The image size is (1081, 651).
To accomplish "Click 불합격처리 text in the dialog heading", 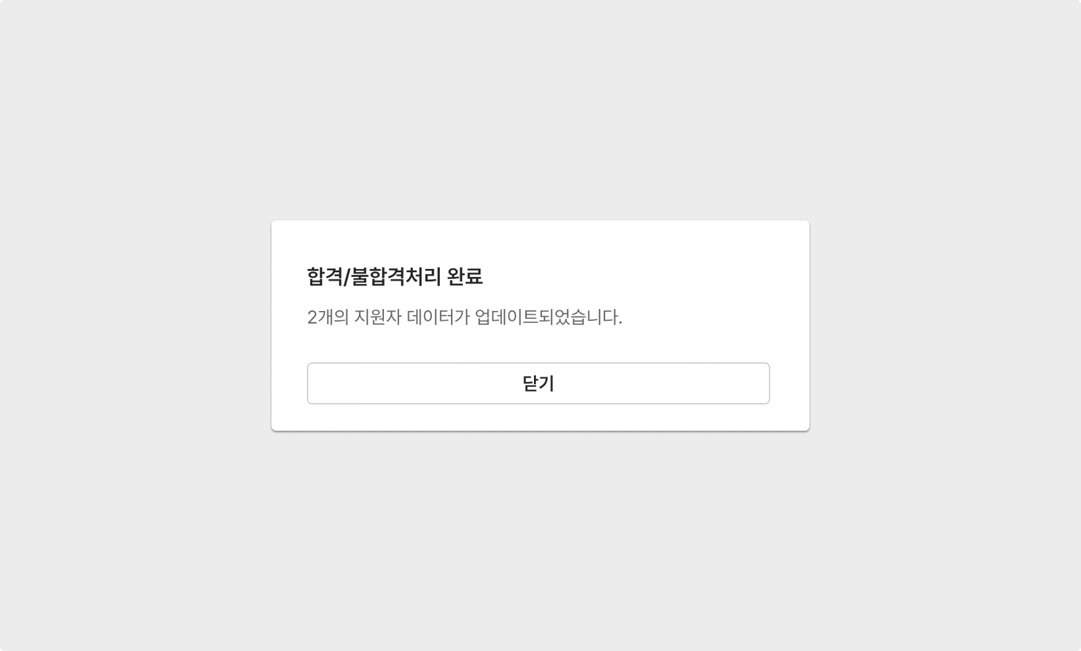I will [396, 276].
